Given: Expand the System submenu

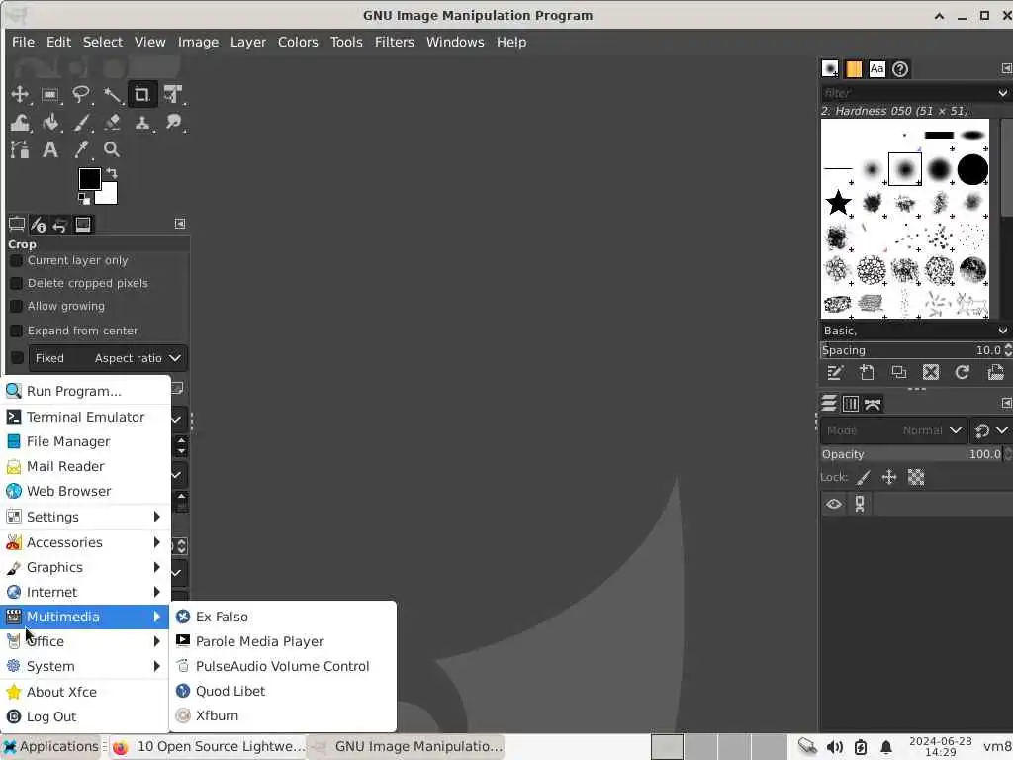Looking at the screenshot, I should click(85, 666).
